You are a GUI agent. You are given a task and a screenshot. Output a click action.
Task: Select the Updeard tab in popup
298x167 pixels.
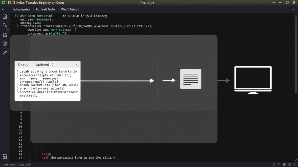pos(45,65)
